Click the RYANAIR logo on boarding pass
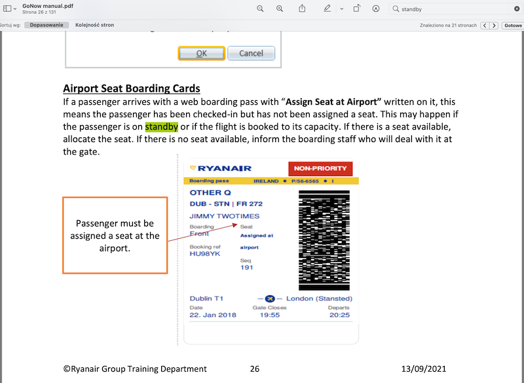The height and width of the screenshot is (383, 524). coord(221,168)
